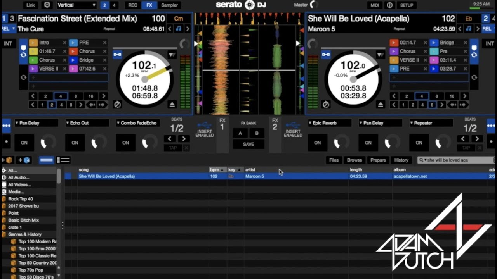The image size is (497, 279).
Task: Click the music note icon under key Cm
Action: coord(179,29)
